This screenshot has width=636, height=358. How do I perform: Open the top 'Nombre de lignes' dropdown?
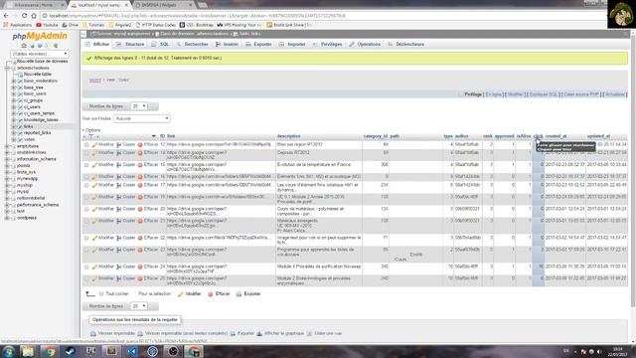pyautogui.click(x=139, y=106)
